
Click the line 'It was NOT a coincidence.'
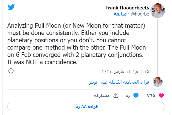(42, 62)
